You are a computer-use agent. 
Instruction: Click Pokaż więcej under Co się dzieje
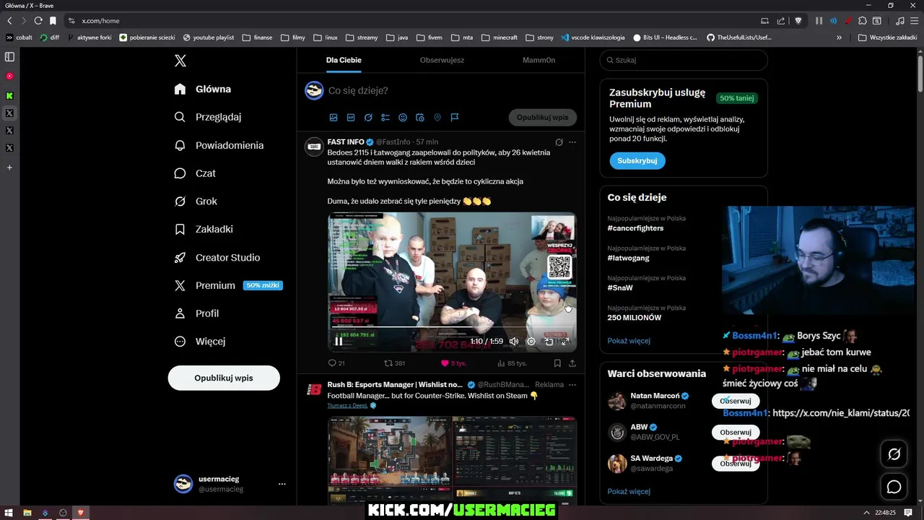(629, 341)
